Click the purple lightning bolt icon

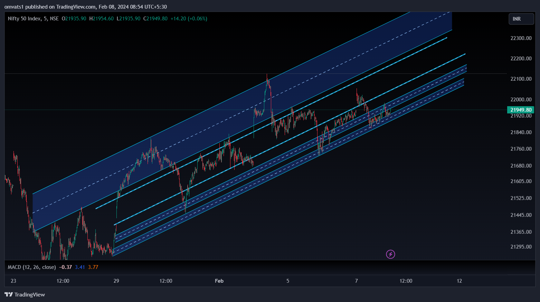[x=390, y=254]
